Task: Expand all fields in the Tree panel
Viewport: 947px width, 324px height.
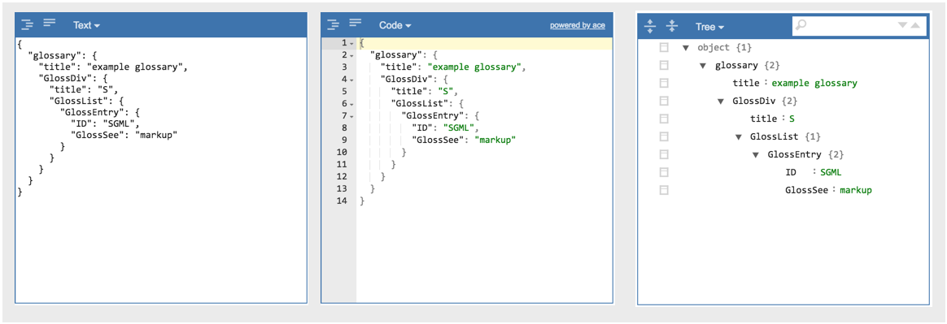Action: point(650,26)
